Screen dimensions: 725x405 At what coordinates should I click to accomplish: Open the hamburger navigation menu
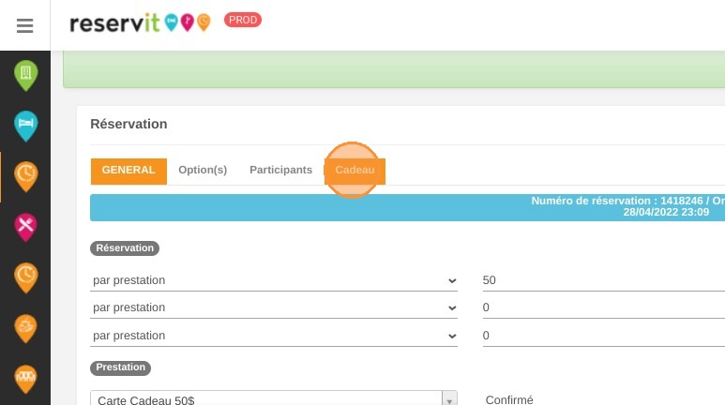(25, 25)
